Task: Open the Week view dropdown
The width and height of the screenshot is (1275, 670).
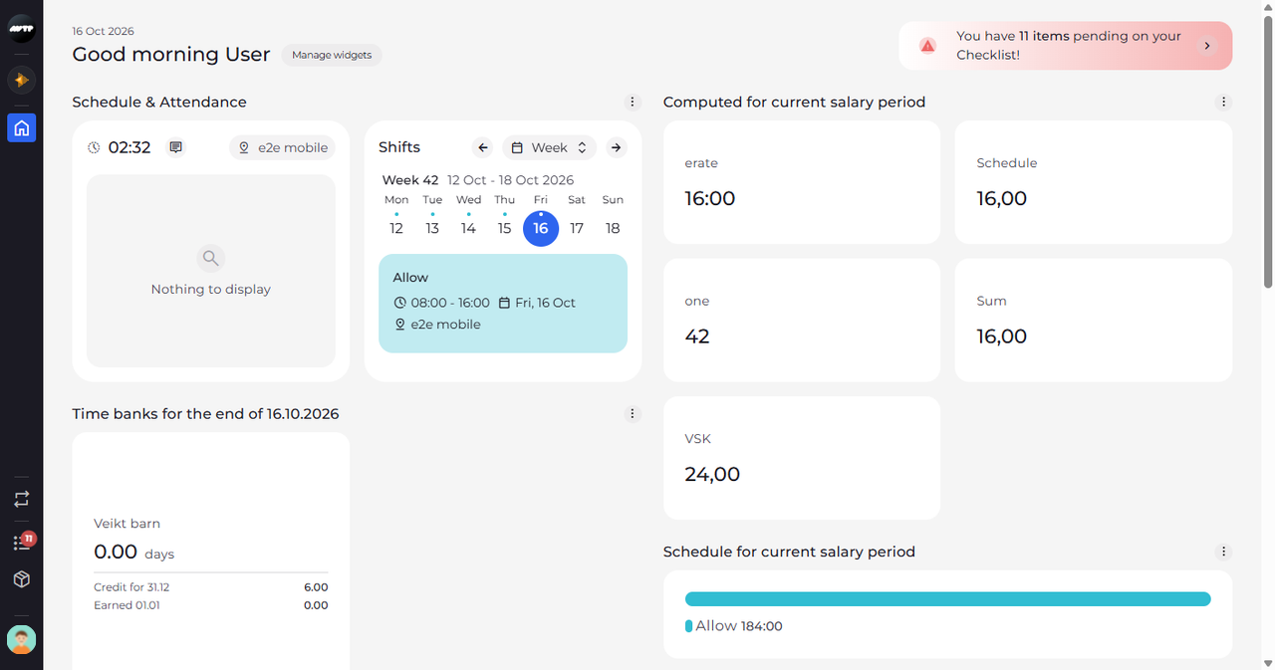Action: tap(550, 147)
